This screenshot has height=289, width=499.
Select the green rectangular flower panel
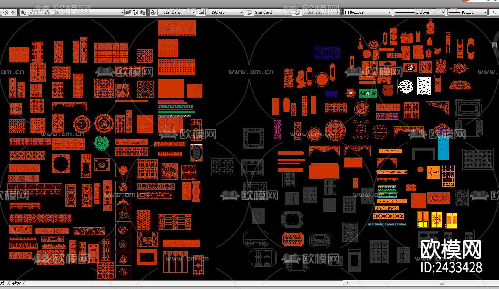coord(368,93)
